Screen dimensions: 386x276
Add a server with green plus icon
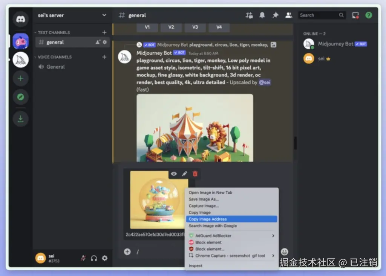21,78
